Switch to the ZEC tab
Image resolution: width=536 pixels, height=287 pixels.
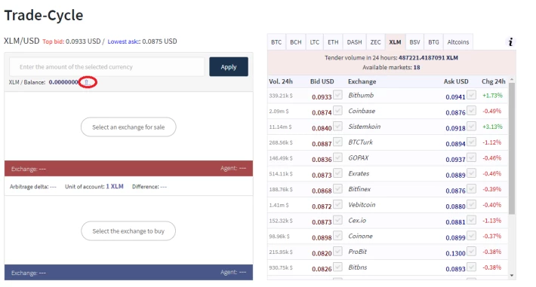pyautogui.click(x=375, y=42)
